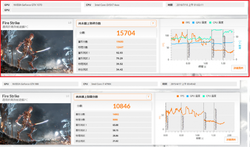
Task: Click graphics test 1 value 63.88
Action: [x=115, y=125]
